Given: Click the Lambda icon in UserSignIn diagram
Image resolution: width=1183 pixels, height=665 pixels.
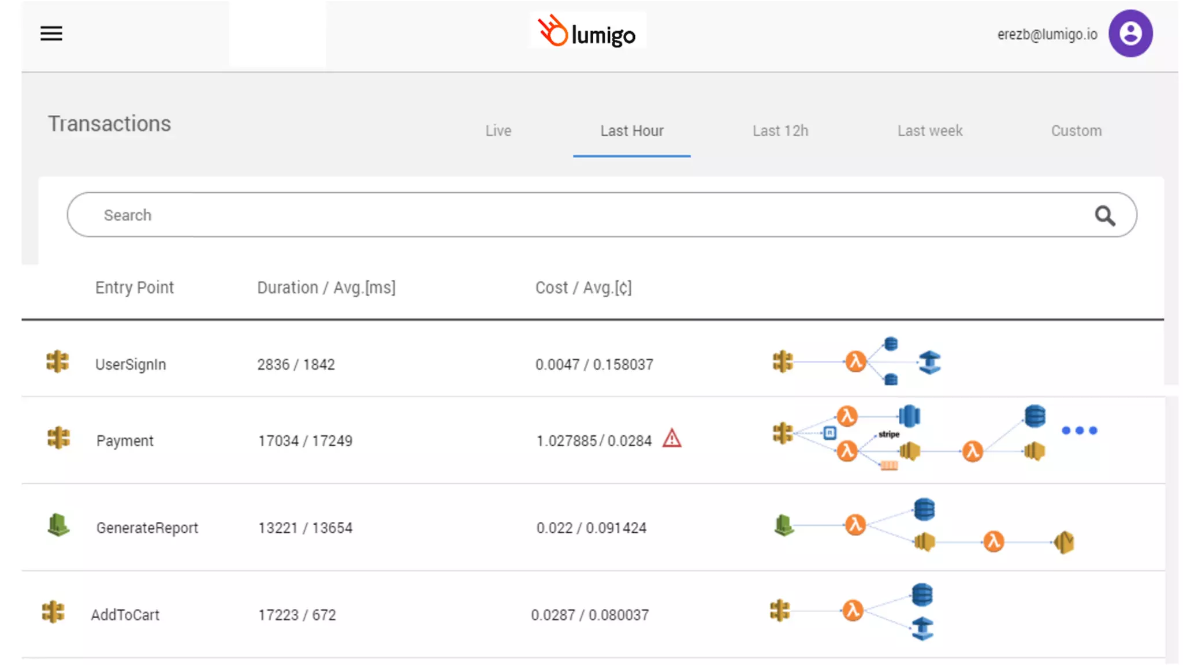Looking at the screenshot, I should tap(855, 362).
